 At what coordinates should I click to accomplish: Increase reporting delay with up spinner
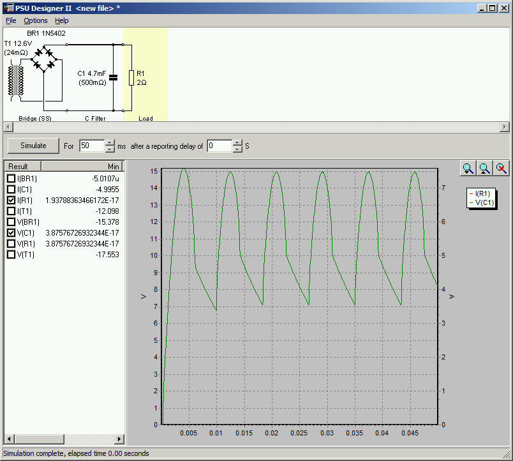pos(238,143)
